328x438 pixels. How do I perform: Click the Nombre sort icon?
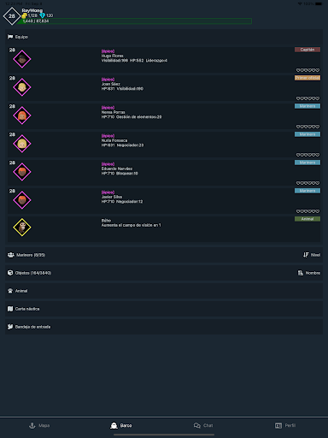coord(301,273)
